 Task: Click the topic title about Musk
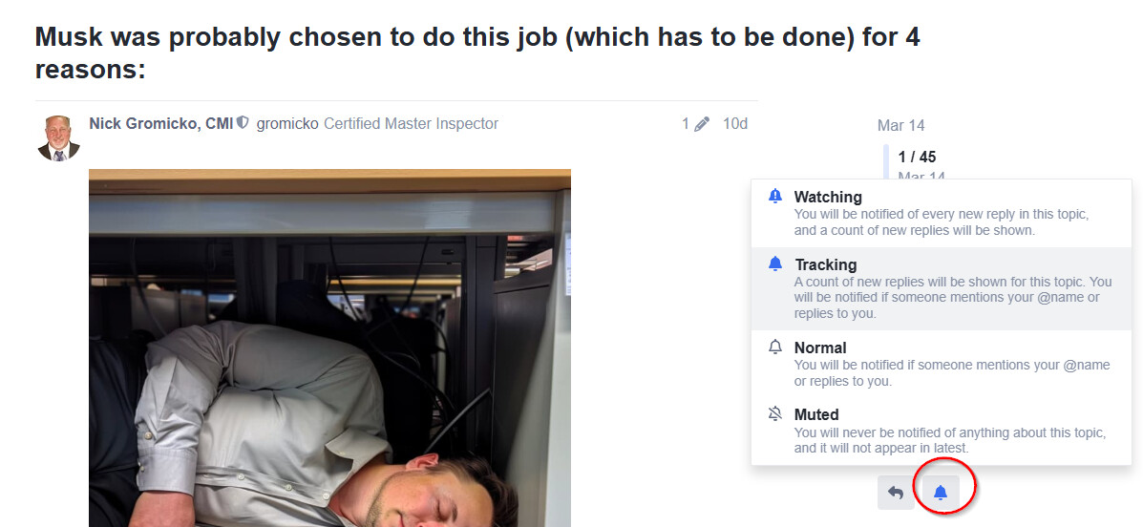pyautogui.click(x=477, y=53)
